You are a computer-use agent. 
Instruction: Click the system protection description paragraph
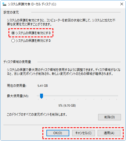coord(61,22)
